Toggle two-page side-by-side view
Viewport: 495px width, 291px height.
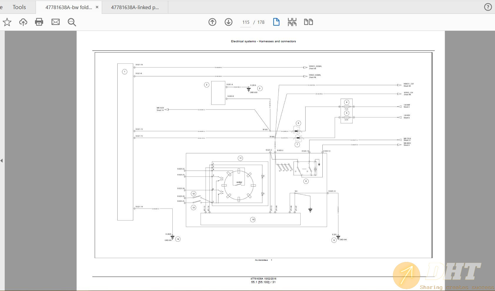[308, 22]
